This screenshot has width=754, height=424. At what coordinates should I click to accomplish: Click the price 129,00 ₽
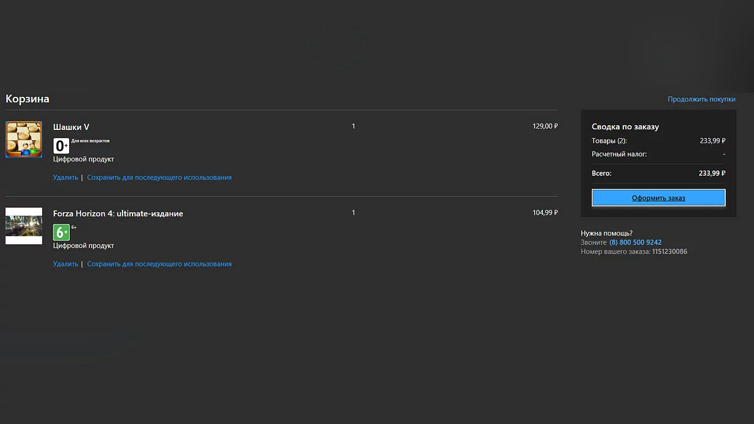(545, 126)
